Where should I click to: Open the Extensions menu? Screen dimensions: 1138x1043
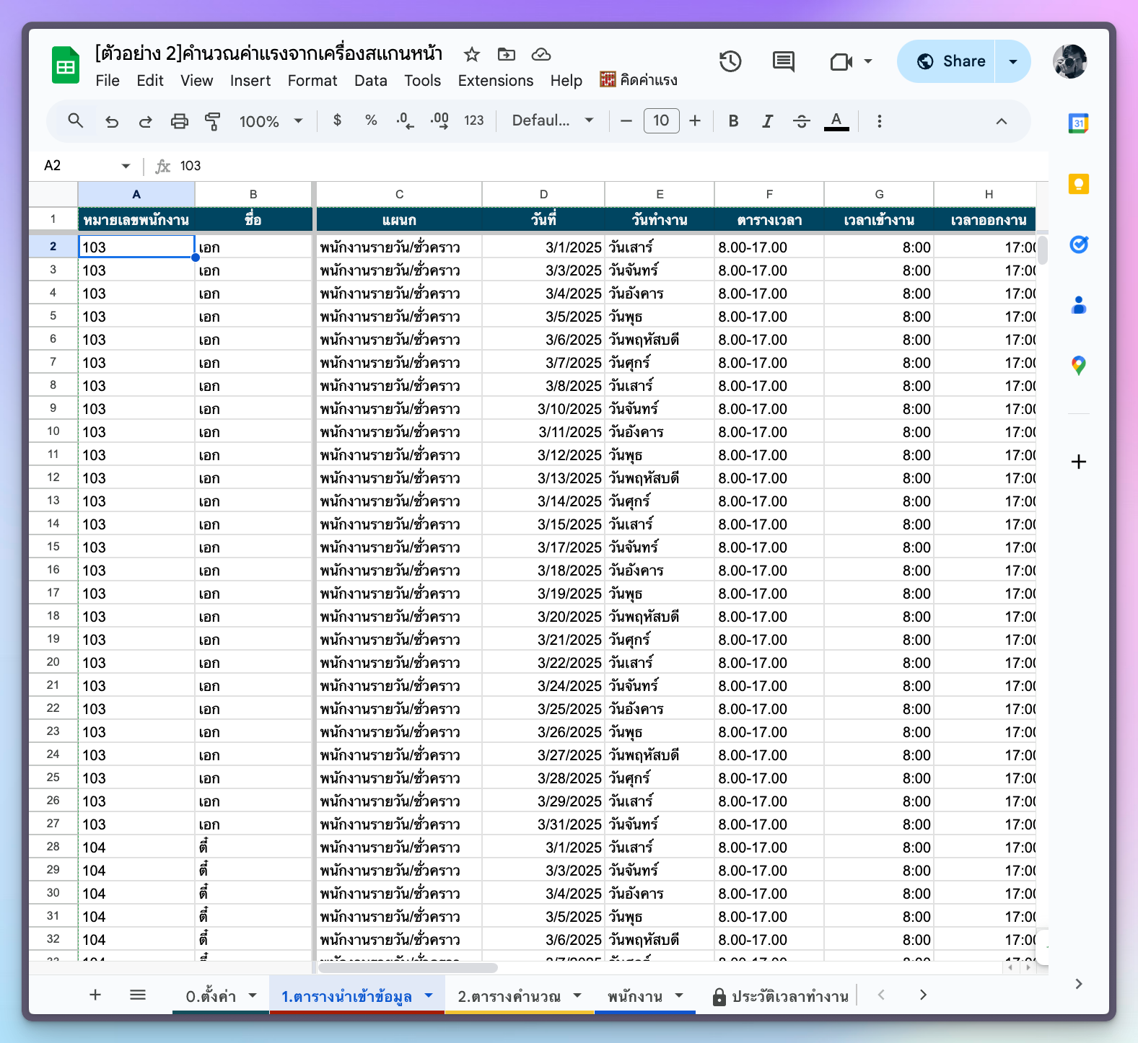(495, 81)
